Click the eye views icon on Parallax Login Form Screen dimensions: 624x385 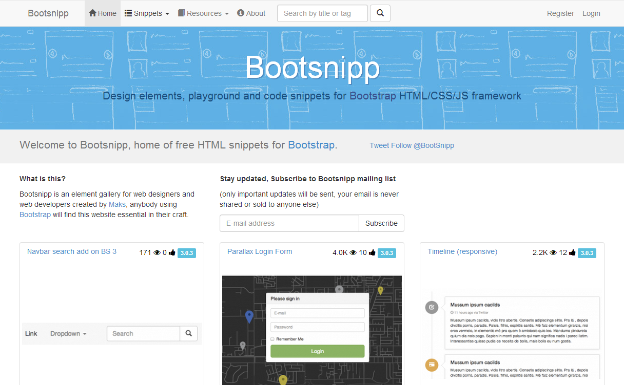point(353,252)
